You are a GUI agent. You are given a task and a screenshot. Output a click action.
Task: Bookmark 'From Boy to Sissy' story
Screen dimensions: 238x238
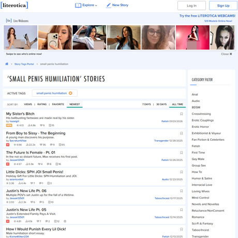click(182, 133)
